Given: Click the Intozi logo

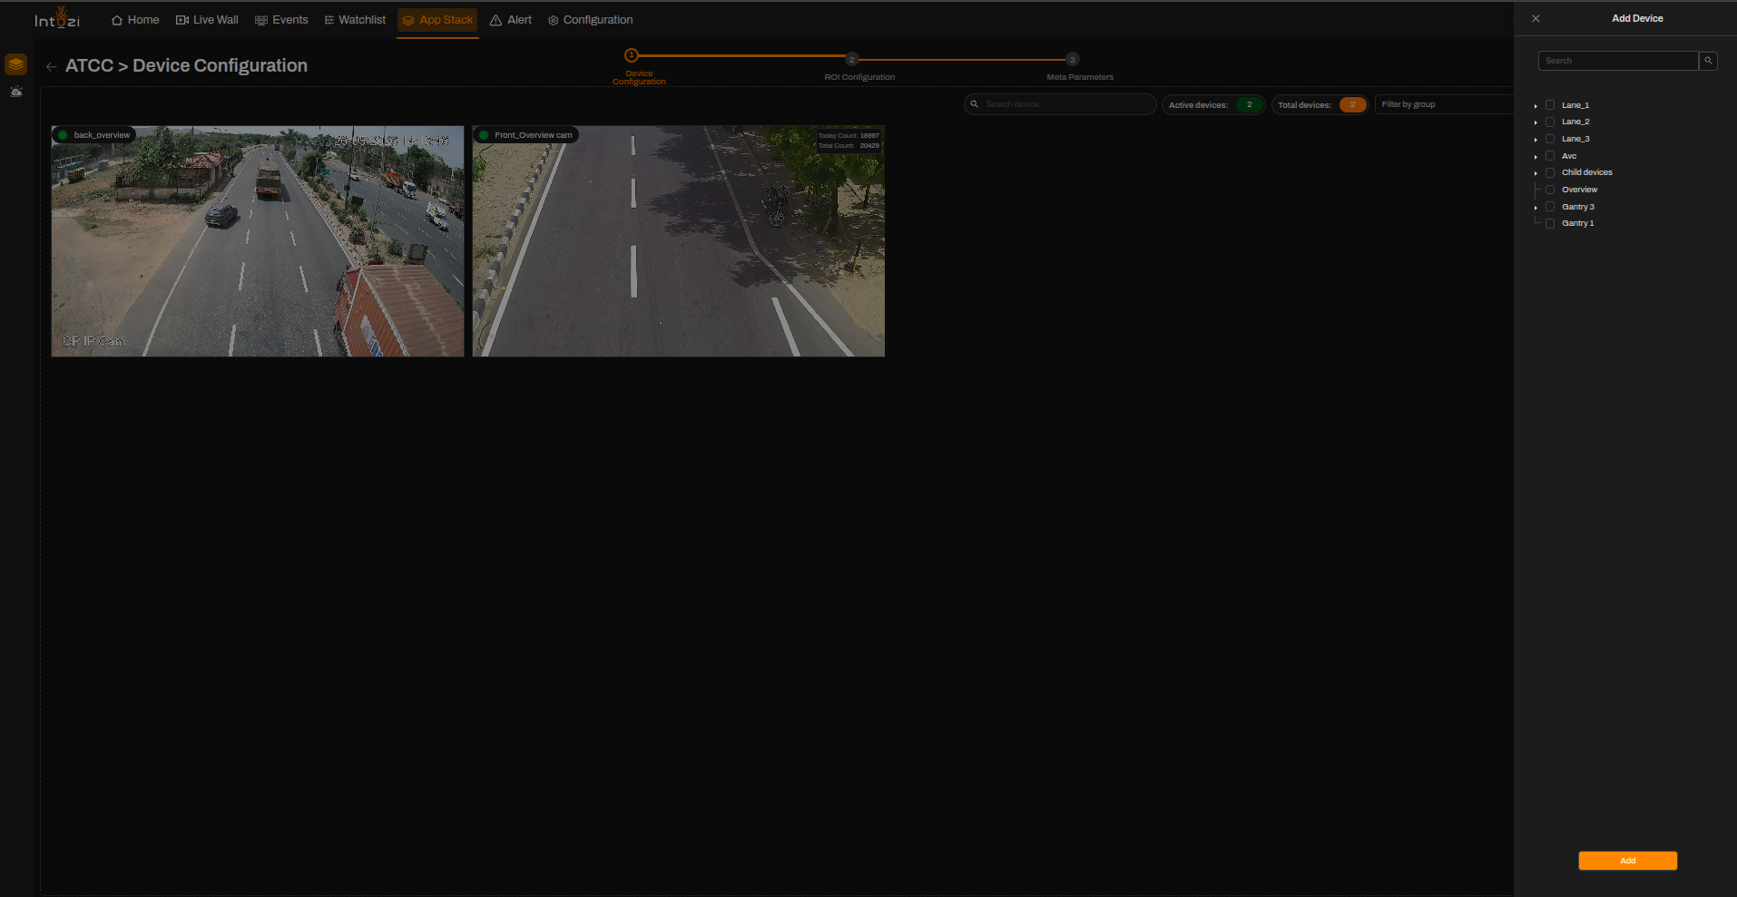Looking at the screenshot, I should [57, 18].
